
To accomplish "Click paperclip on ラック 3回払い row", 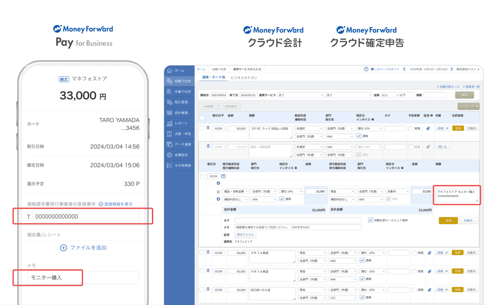I will [428, 128].
